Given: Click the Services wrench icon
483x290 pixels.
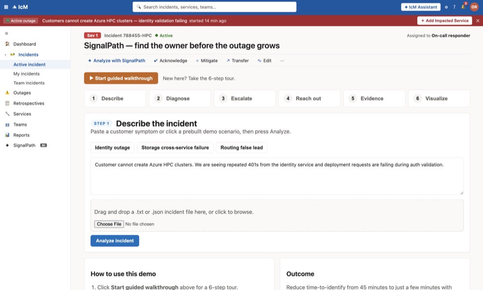Looking at the screenshot, I should click(x=7, y=114).
